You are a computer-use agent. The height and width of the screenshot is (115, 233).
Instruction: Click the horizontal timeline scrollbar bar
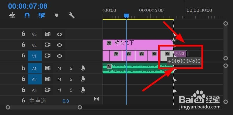(x=44, y=107)
